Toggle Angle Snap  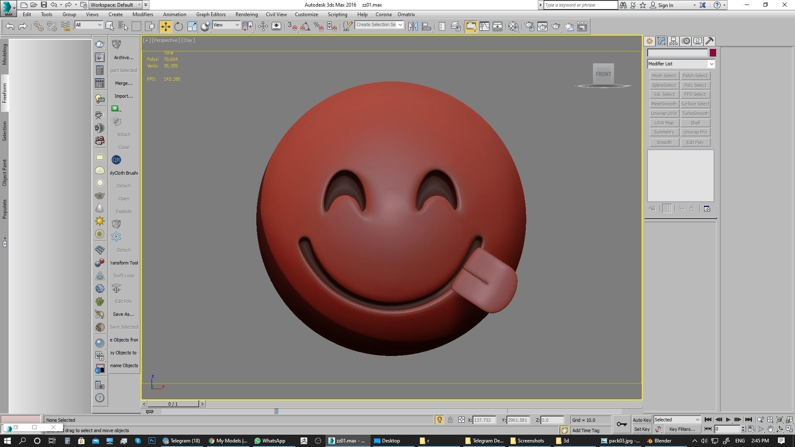[x=306, y=26]
